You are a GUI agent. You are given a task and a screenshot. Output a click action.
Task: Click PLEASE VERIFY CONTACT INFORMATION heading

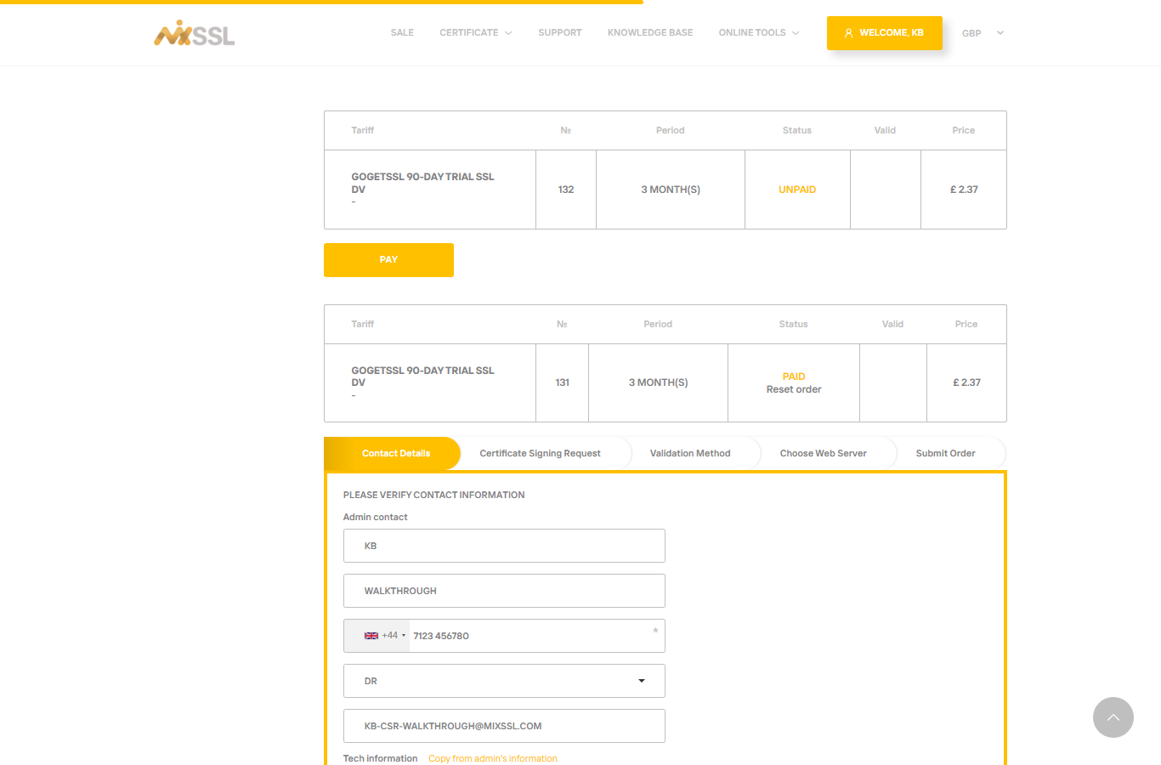(434, 495)
